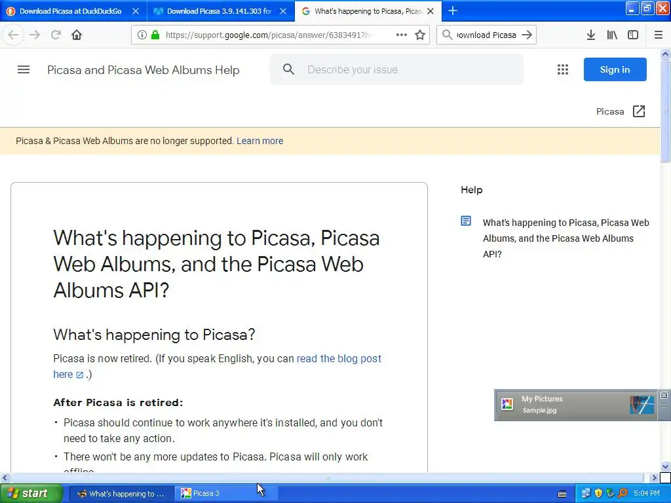Click the forward navigation arrow
The height and width of the screenshot is (503, 671).
coord(35,35)
